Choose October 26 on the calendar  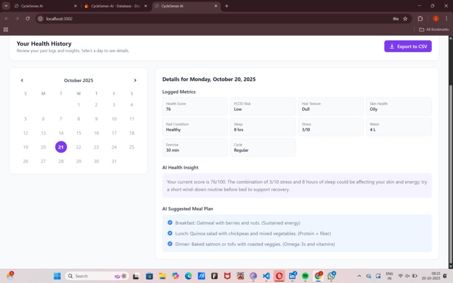point(25,161)
